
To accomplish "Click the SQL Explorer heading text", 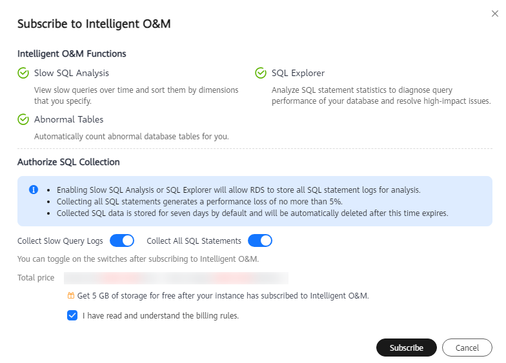I will tap(298, 74).
